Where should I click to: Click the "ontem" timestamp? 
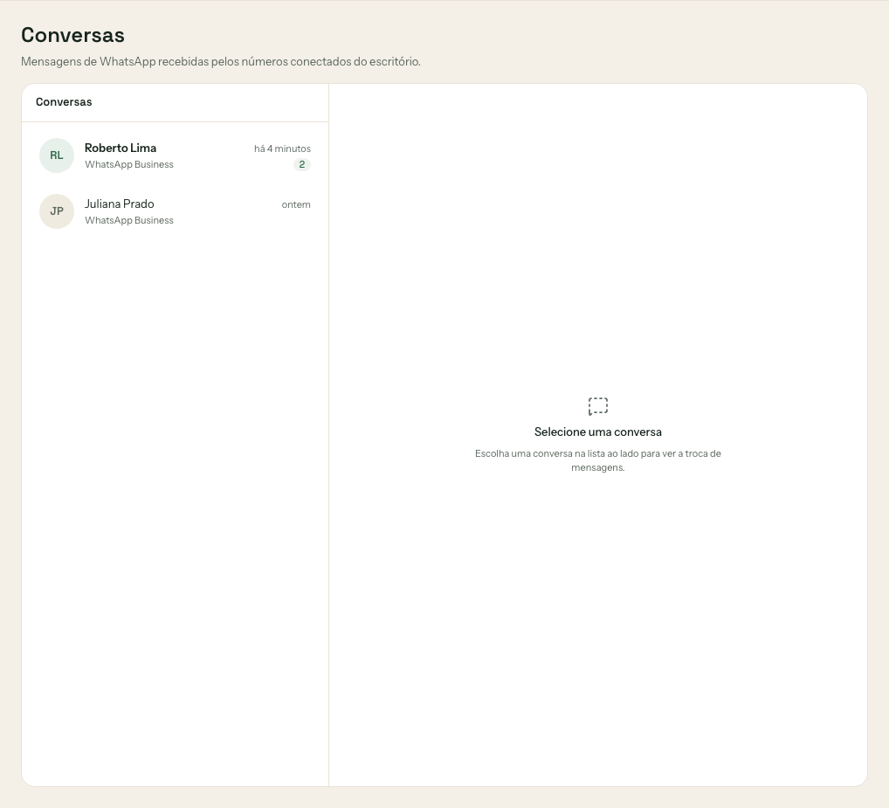[296, 204]
